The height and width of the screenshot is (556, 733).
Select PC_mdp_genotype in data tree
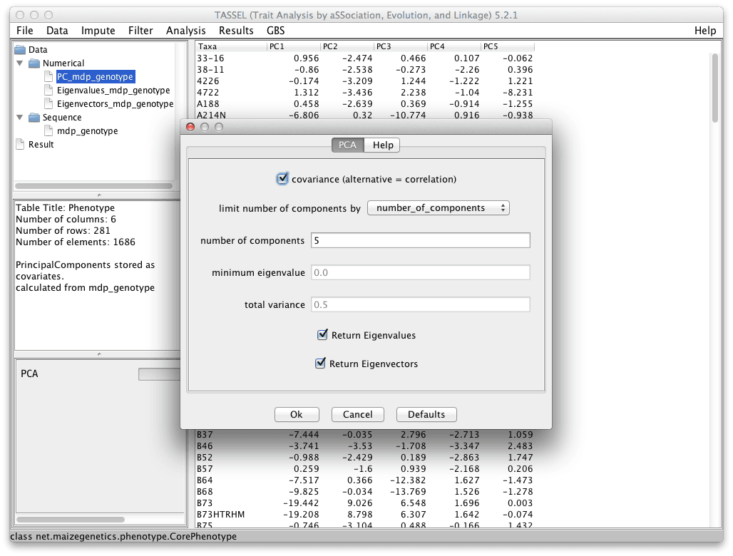[x=96, y=76]
